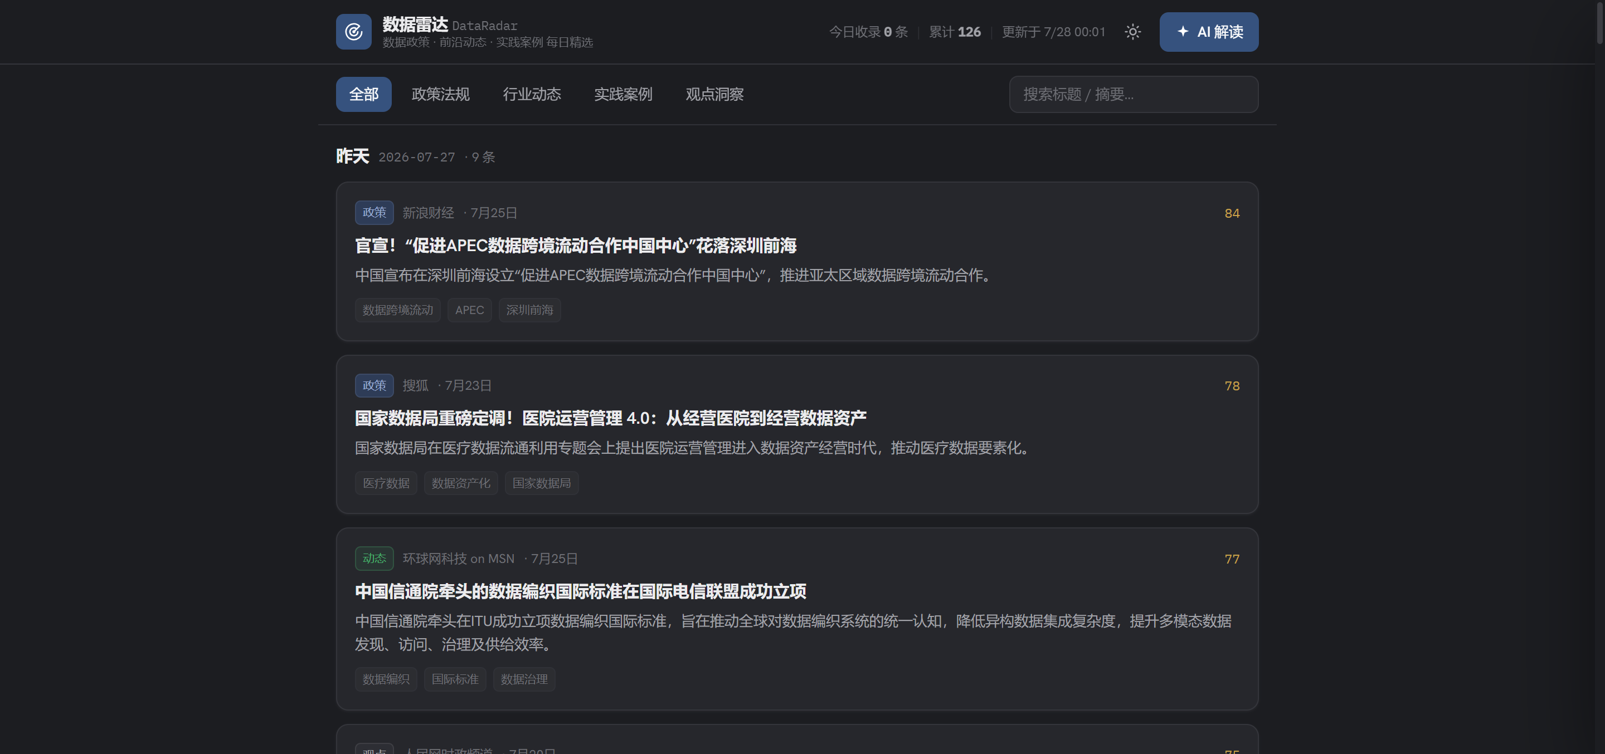Click the score 78 on 搜狐 card

point(1231,385)
